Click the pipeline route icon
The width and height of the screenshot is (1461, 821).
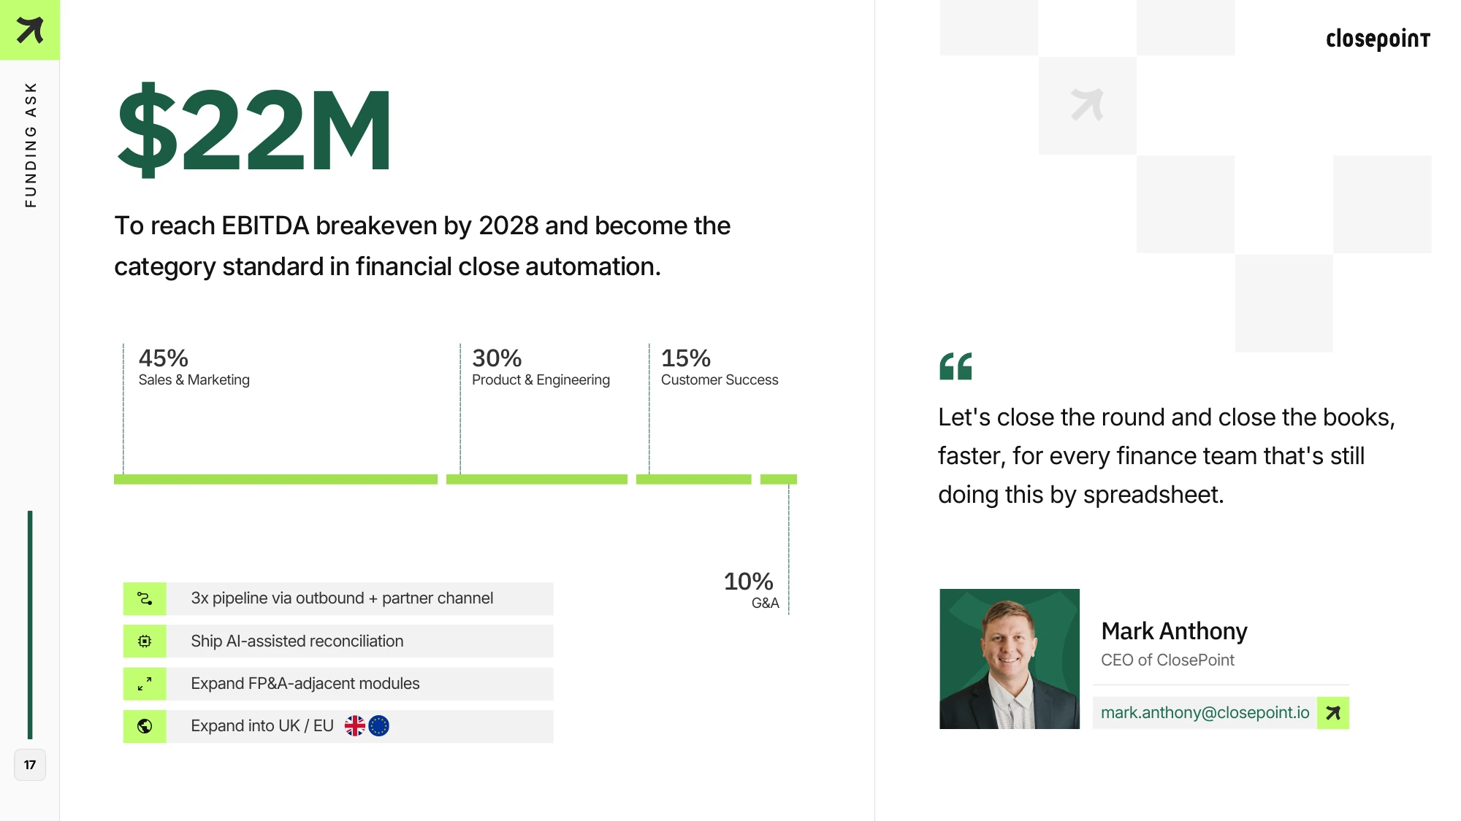pos(145,598)
